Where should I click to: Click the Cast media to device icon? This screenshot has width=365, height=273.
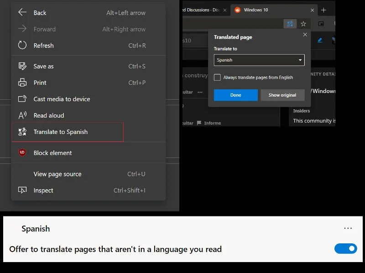coord(22,99)
